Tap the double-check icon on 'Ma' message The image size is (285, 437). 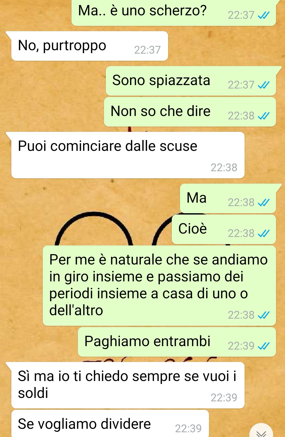[263, 203]
